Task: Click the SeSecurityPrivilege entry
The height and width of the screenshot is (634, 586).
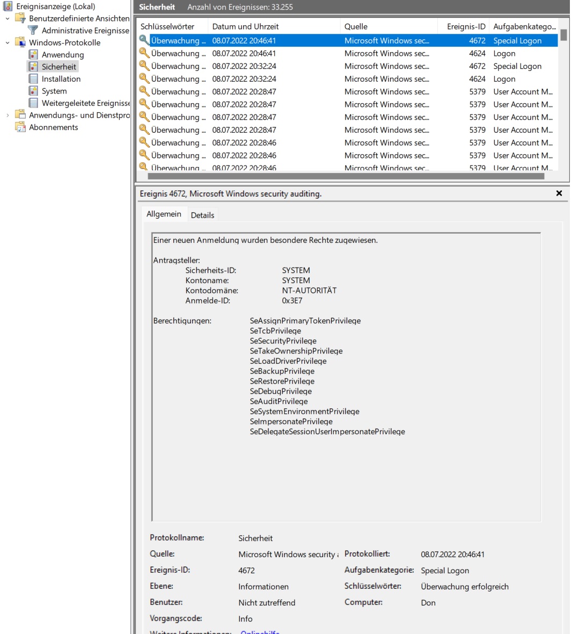Action: [x=283, y=341]
